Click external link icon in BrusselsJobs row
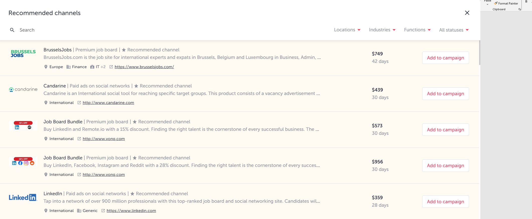Screen dimensions: 532x219 [111, 67]
